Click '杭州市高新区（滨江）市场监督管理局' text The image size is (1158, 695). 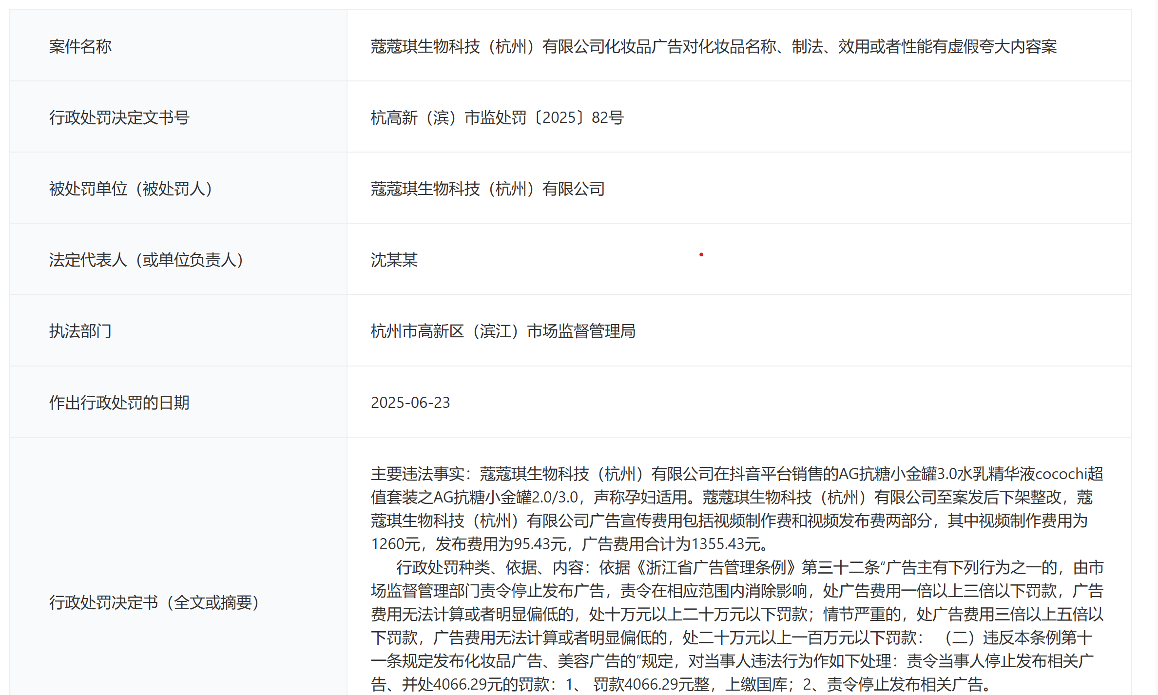click(x=502, y=331)
